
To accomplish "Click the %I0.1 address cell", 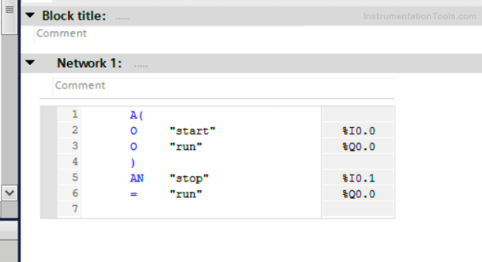I will 358,178.
